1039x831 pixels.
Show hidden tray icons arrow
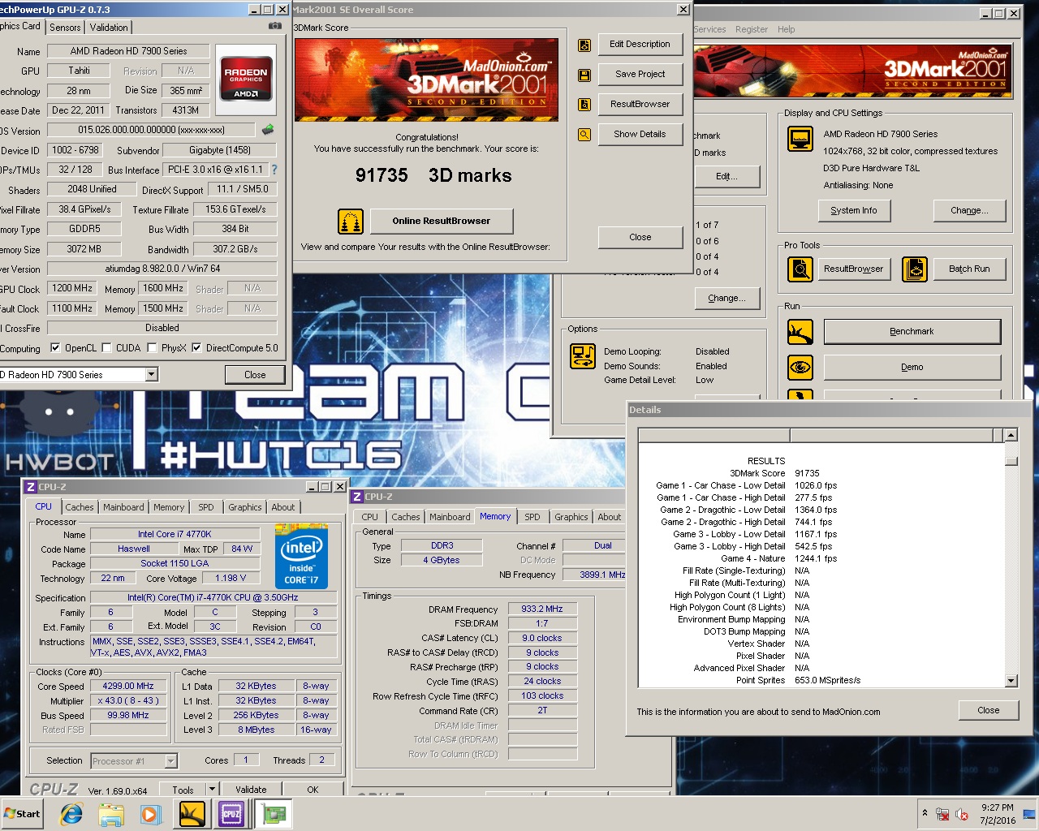click(x=925, y=813)
